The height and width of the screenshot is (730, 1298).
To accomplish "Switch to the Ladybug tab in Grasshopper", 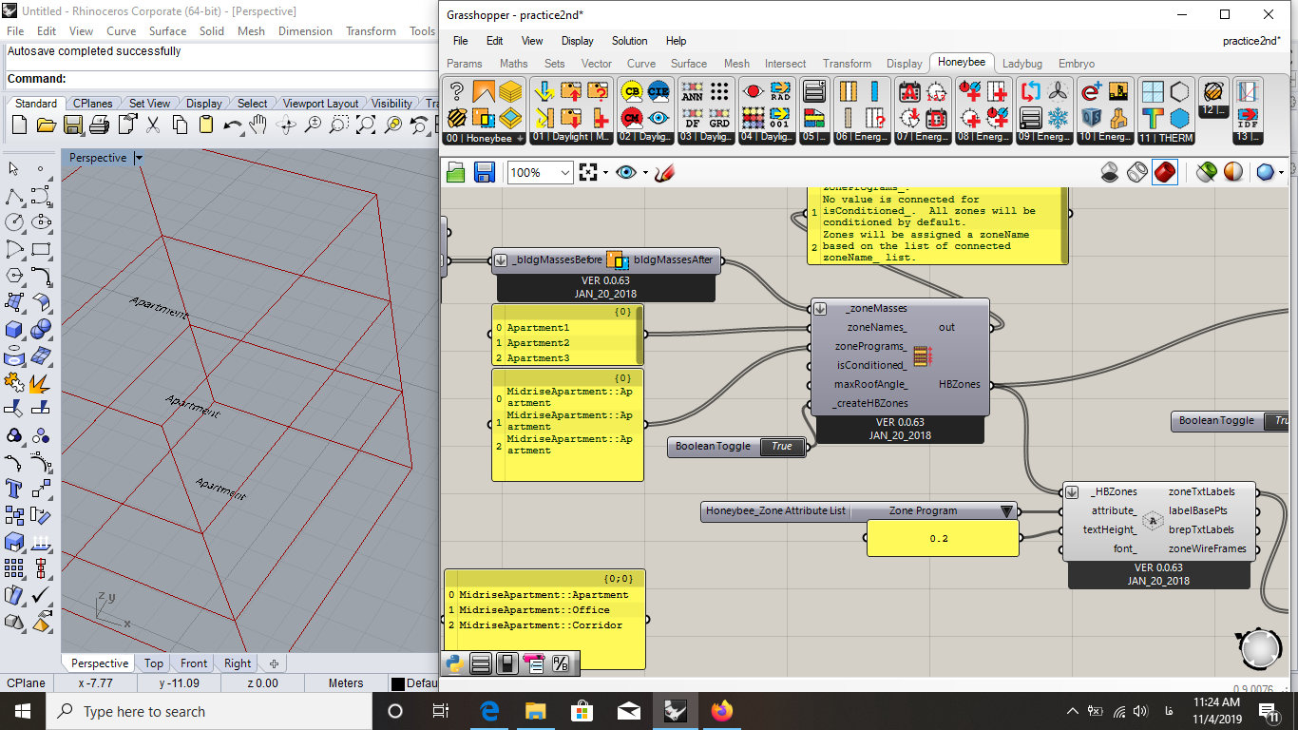I will point(1022,64).
